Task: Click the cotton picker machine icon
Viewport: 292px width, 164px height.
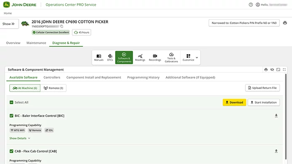Action: click(x=25, y=24)
